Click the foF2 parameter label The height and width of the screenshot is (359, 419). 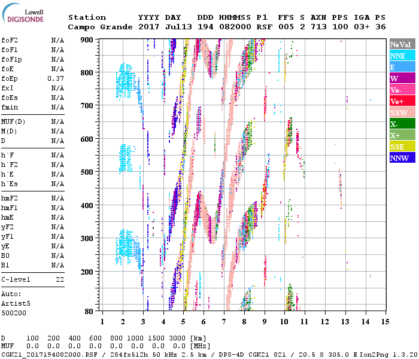pos(10,40)
